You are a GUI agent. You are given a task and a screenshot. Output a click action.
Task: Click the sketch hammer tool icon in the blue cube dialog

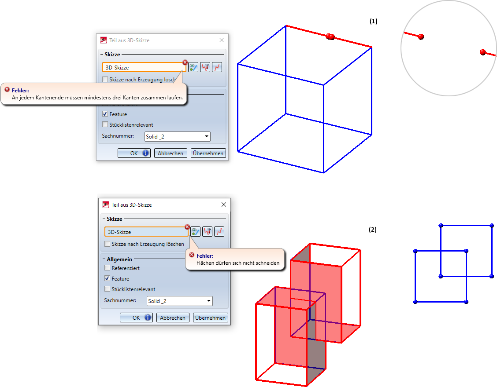[x=205, y=67]
